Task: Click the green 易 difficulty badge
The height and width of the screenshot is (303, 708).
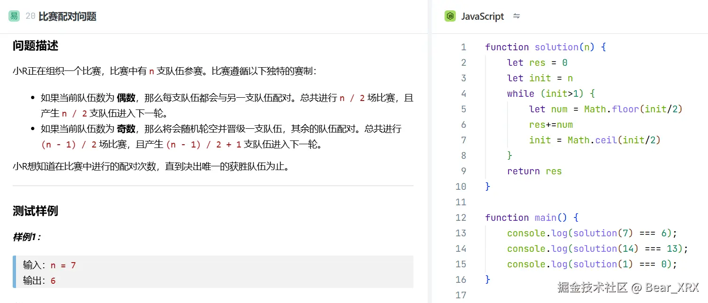Action: tap(14, 16)
